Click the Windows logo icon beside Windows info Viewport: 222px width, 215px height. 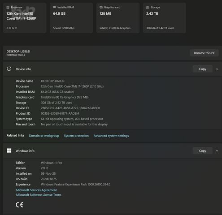point(9,150)
